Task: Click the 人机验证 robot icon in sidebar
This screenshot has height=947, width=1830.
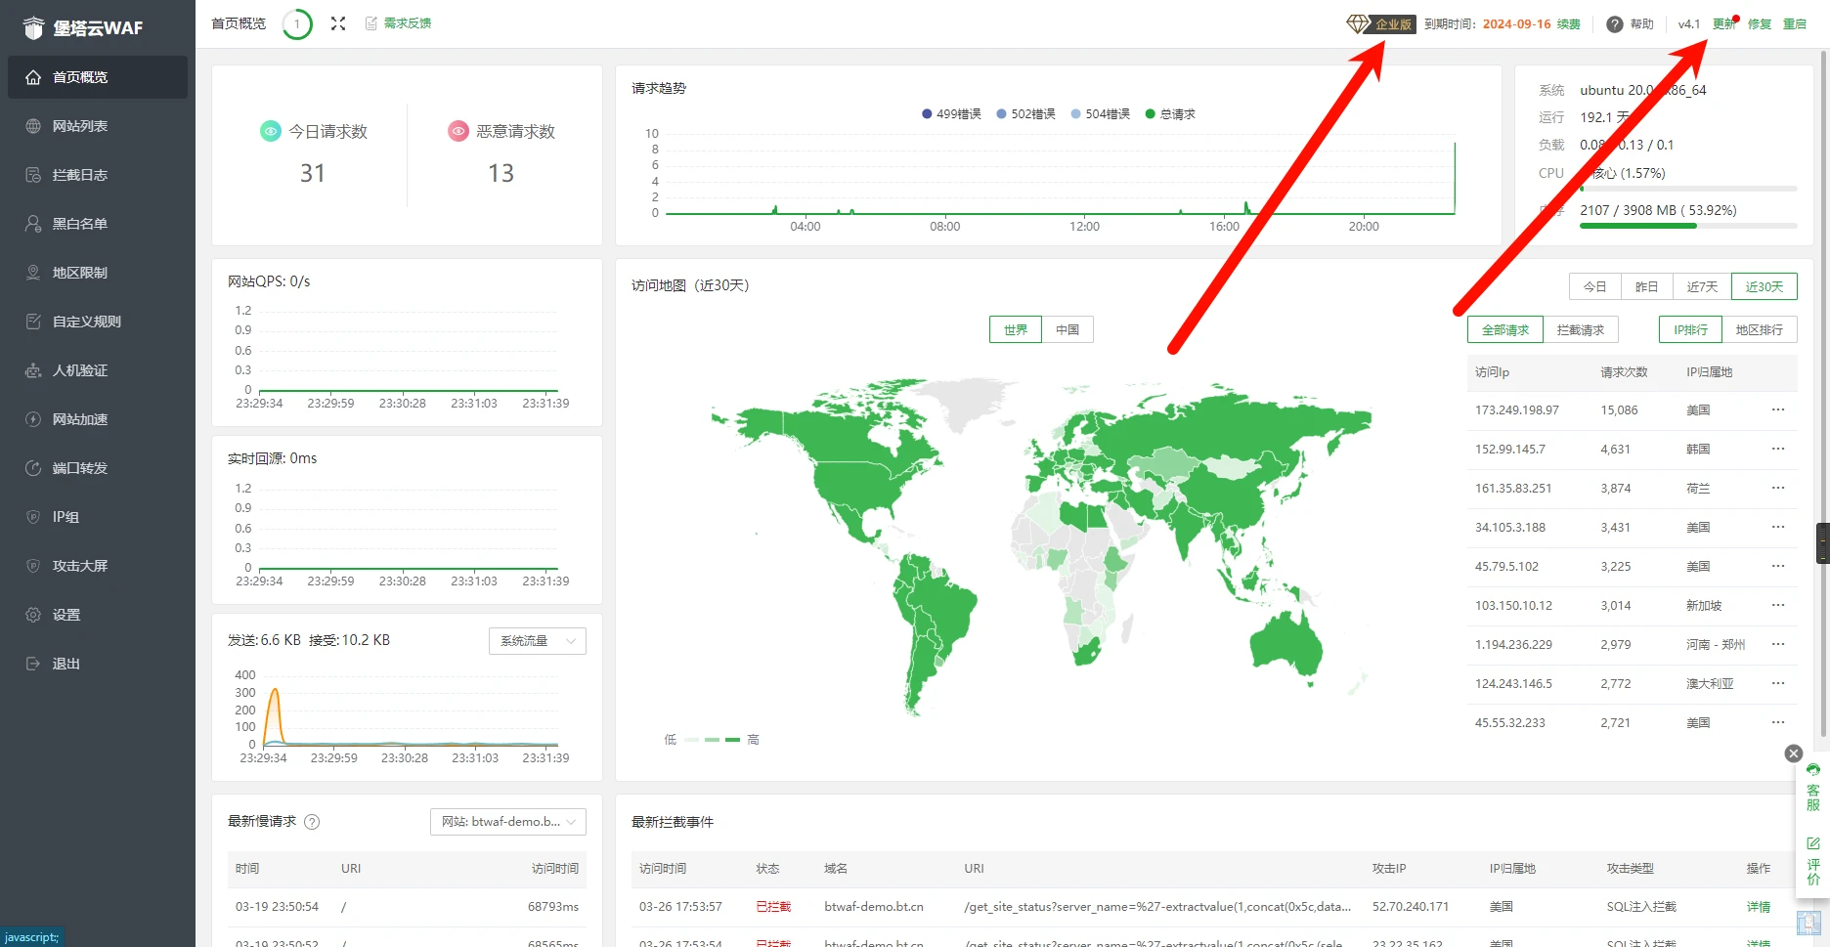Action: tap(33, 370)
